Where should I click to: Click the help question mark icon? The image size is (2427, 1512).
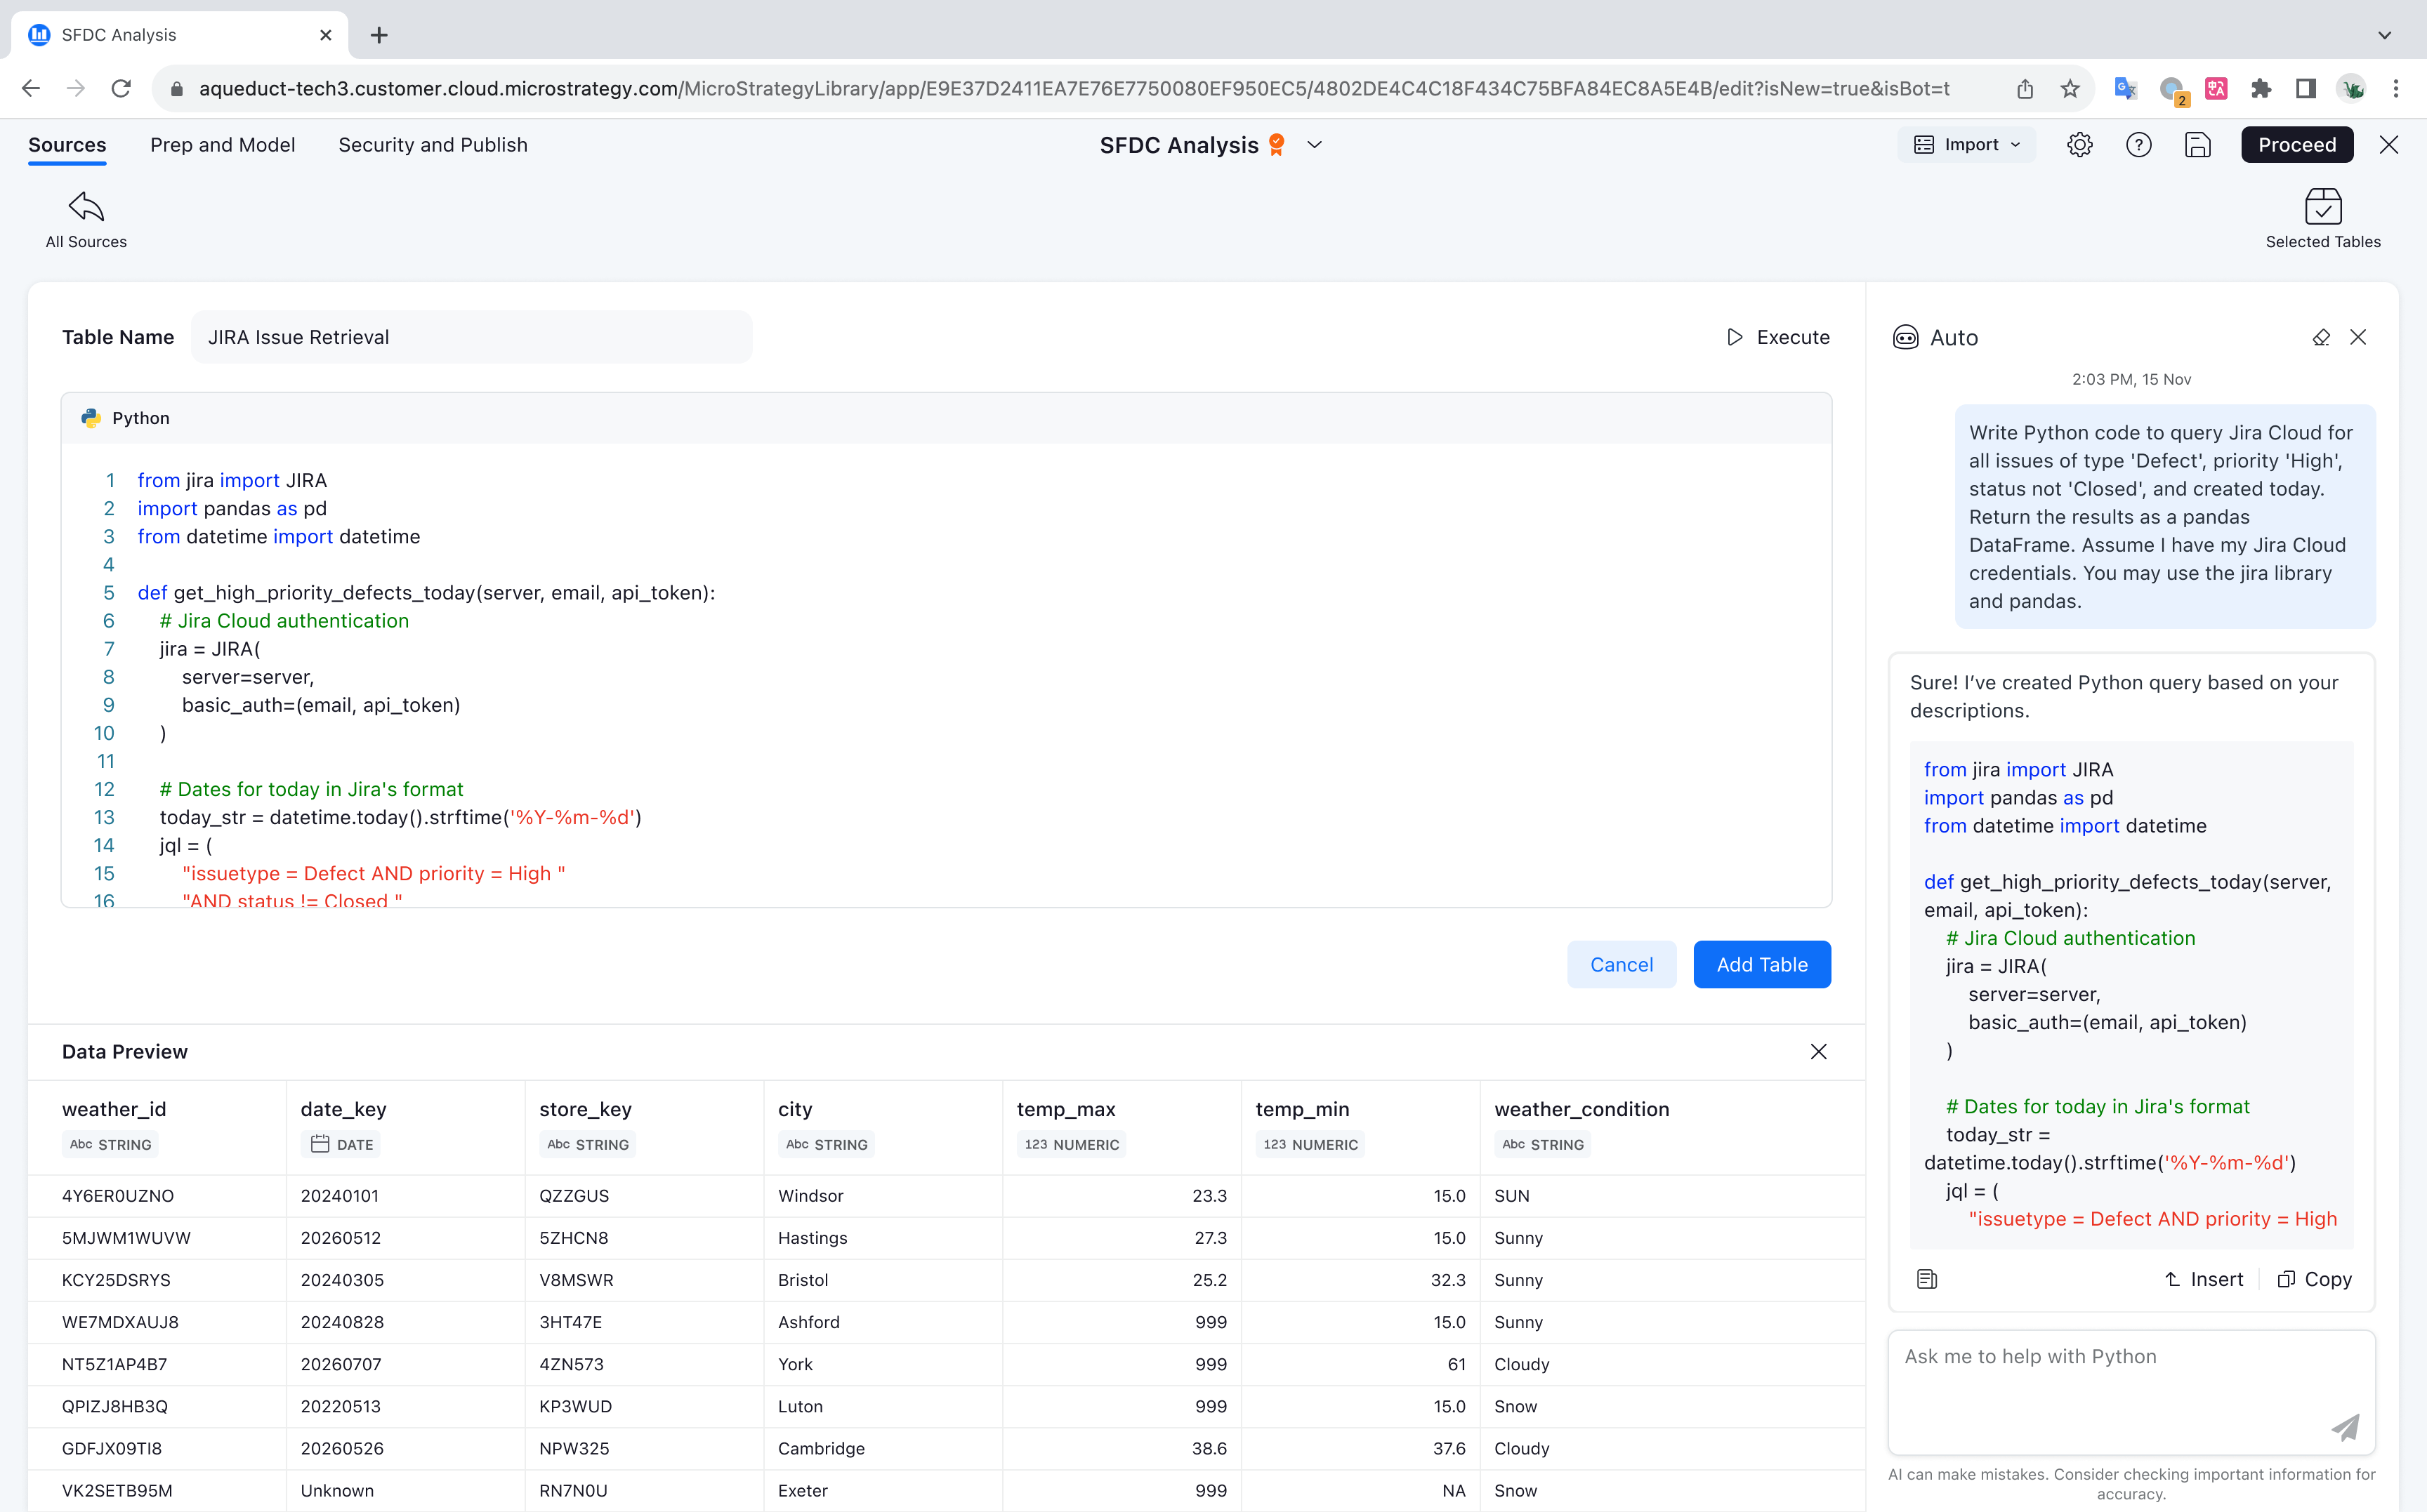[x=2138, y=145]
